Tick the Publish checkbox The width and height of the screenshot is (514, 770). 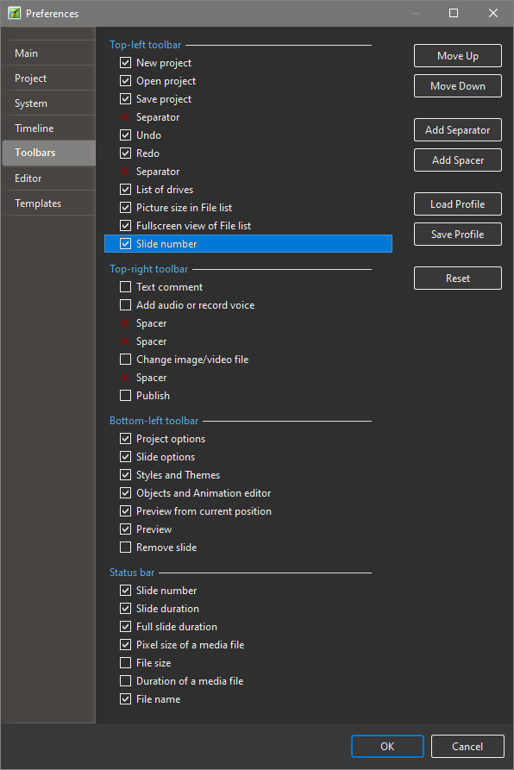[126, 395]
